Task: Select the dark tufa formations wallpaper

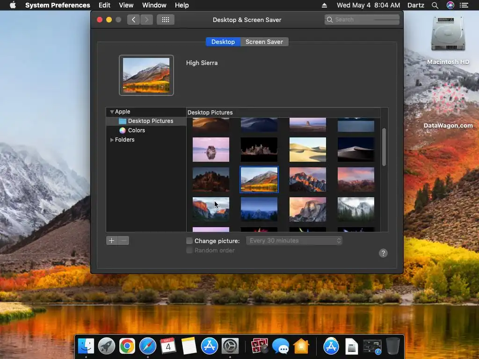Action: 259,149
